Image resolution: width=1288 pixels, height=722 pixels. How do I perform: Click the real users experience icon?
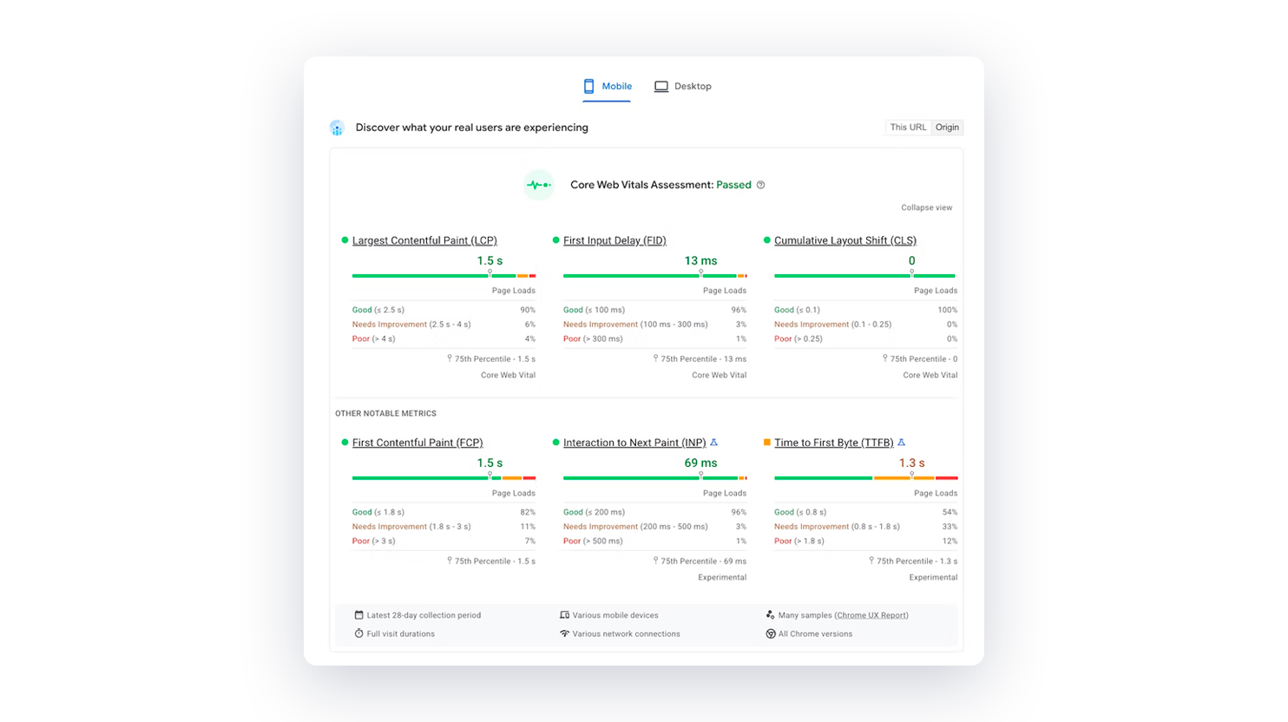(x=338, y=128)
